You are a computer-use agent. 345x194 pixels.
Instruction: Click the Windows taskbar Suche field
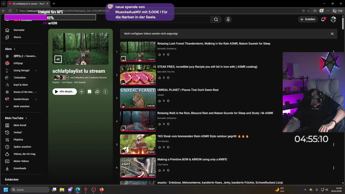(x=30, y=190)
